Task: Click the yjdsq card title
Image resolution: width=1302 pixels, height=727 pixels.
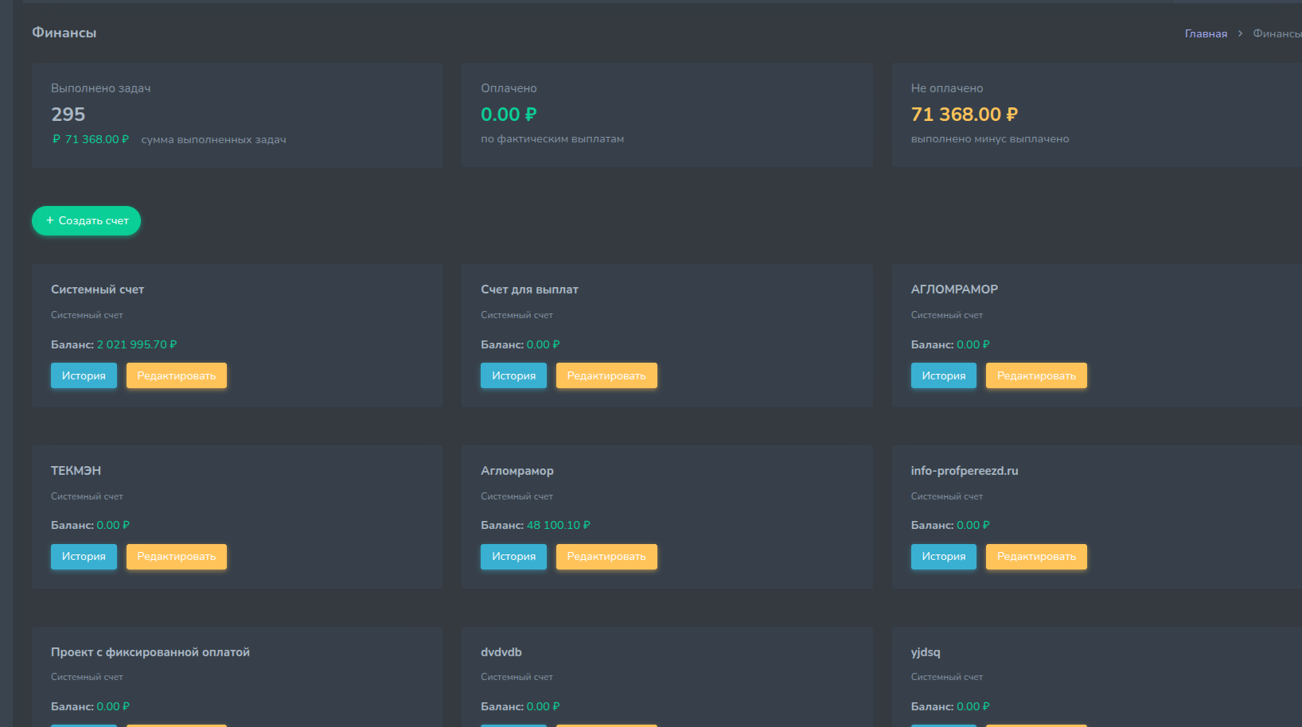Action: click(x=926, y=652)
